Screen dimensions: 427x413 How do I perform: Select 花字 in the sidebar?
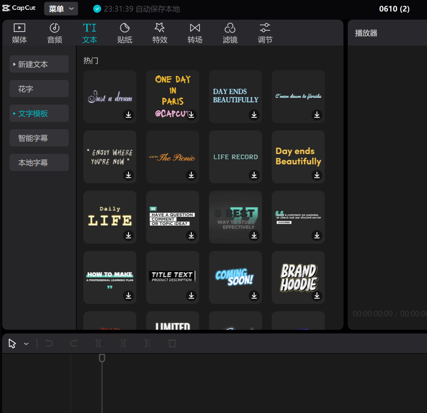click(x=39, y=89)
